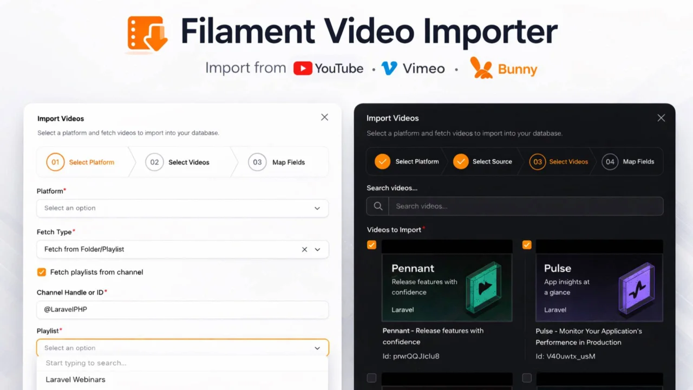Close the dark Import Videos dialog
The width and height of the screenshot is (693, 390).
(661, 118)
